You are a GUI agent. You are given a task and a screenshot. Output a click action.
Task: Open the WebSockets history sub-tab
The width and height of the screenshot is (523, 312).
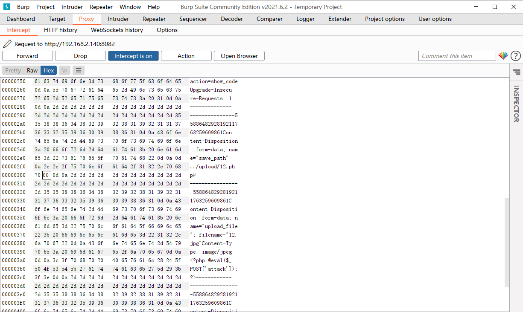[x=117, y=30]
